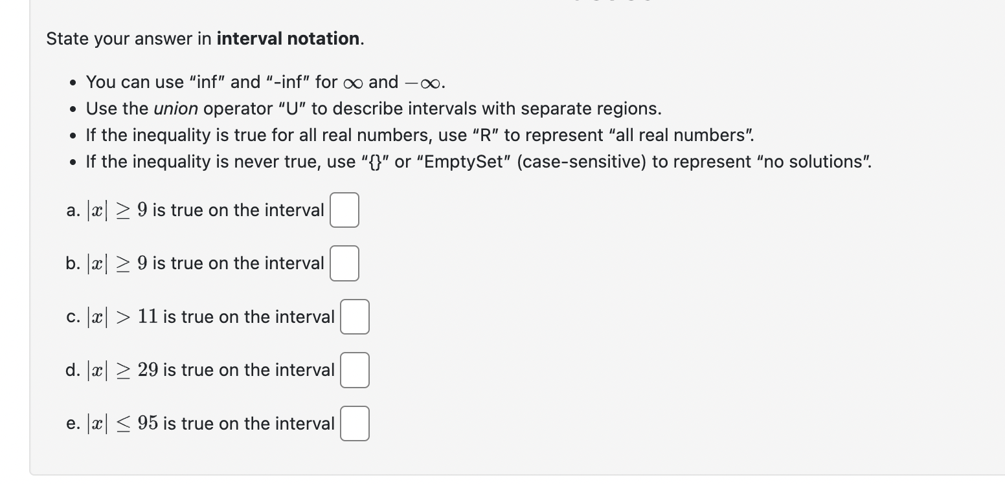The image size is (1005, 484).
Task: Click the bullet mentioning EmptySet
Action: tap(478, 162)
